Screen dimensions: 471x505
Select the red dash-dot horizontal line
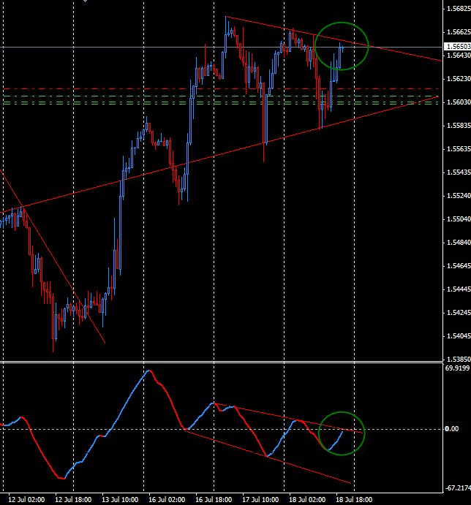coord(221,88)
